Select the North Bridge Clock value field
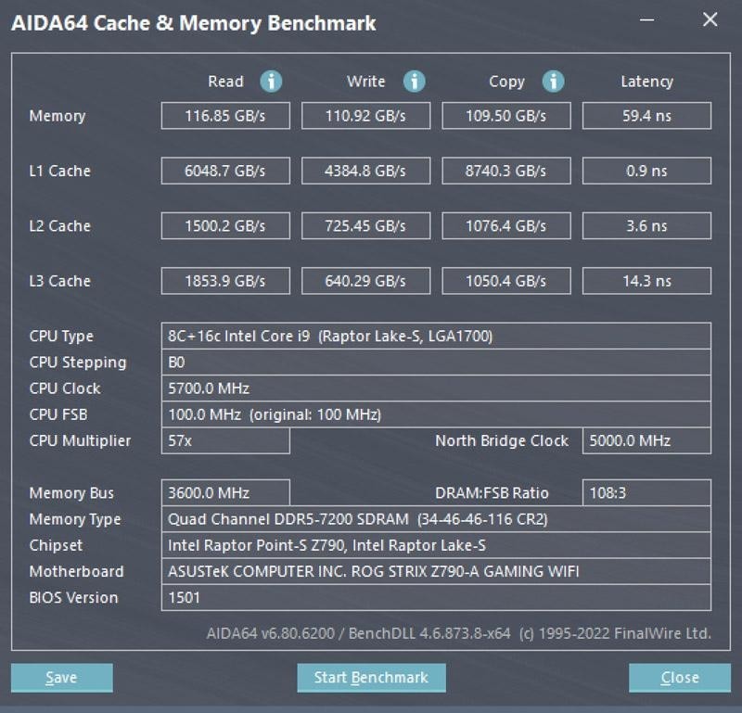This screenshot has height=713, width=742. click(x=646, y=440)
